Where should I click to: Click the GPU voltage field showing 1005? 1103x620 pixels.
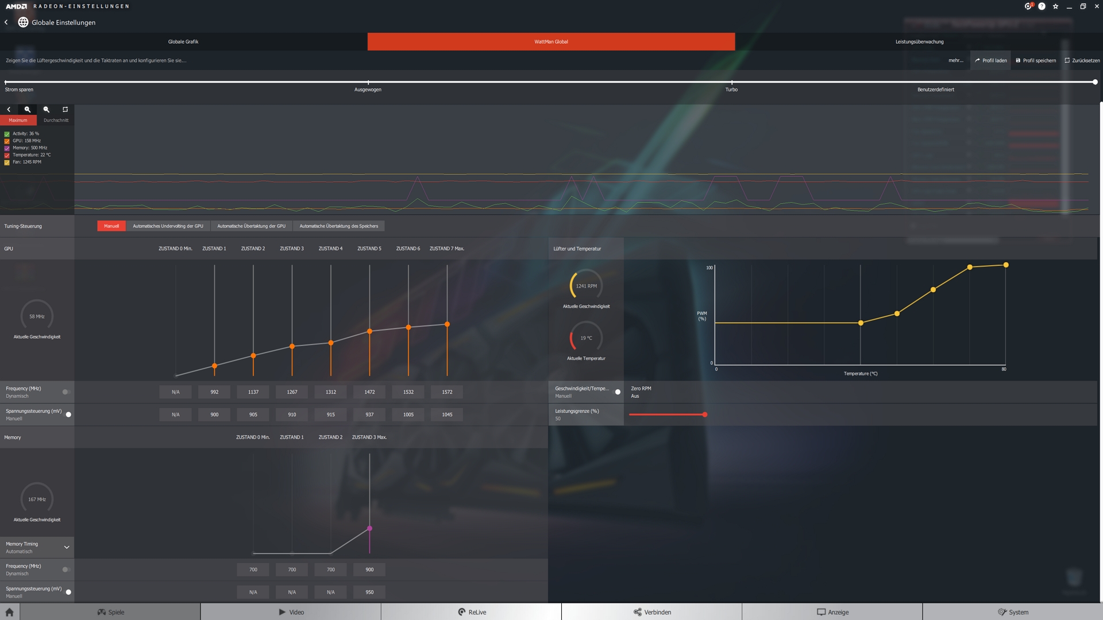coord(408,414)
